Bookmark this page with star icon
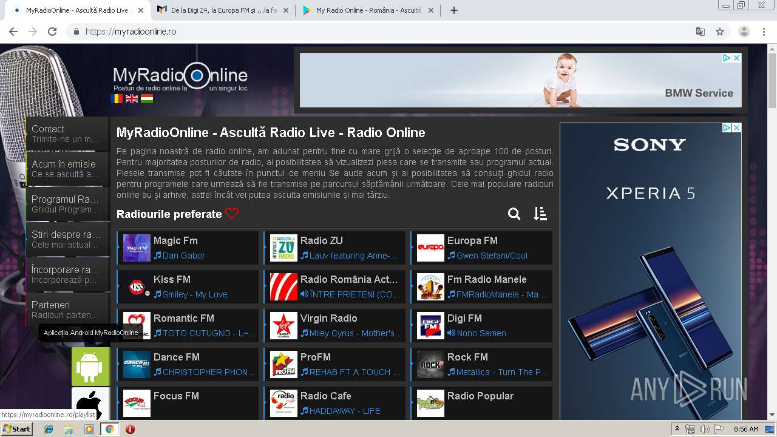This screenshot has height=437, width=777. [x=720, y=32]
